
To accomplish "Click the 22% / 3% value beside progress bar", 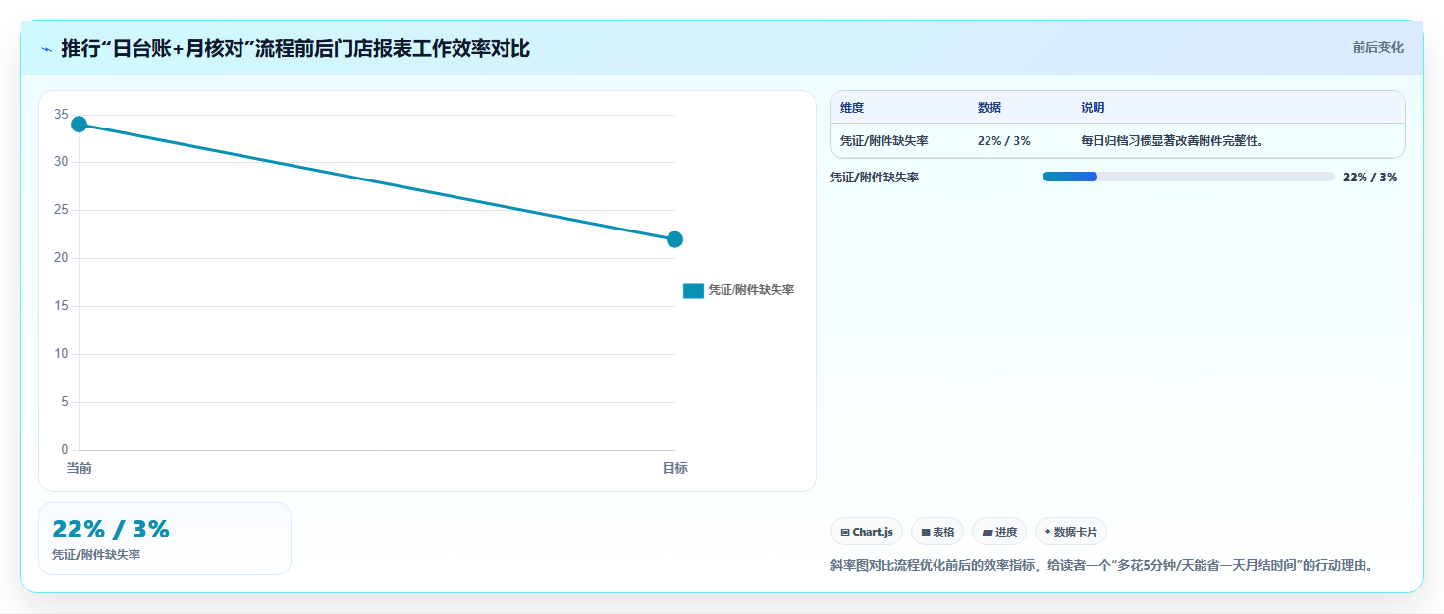I will tap(1369, 178).
